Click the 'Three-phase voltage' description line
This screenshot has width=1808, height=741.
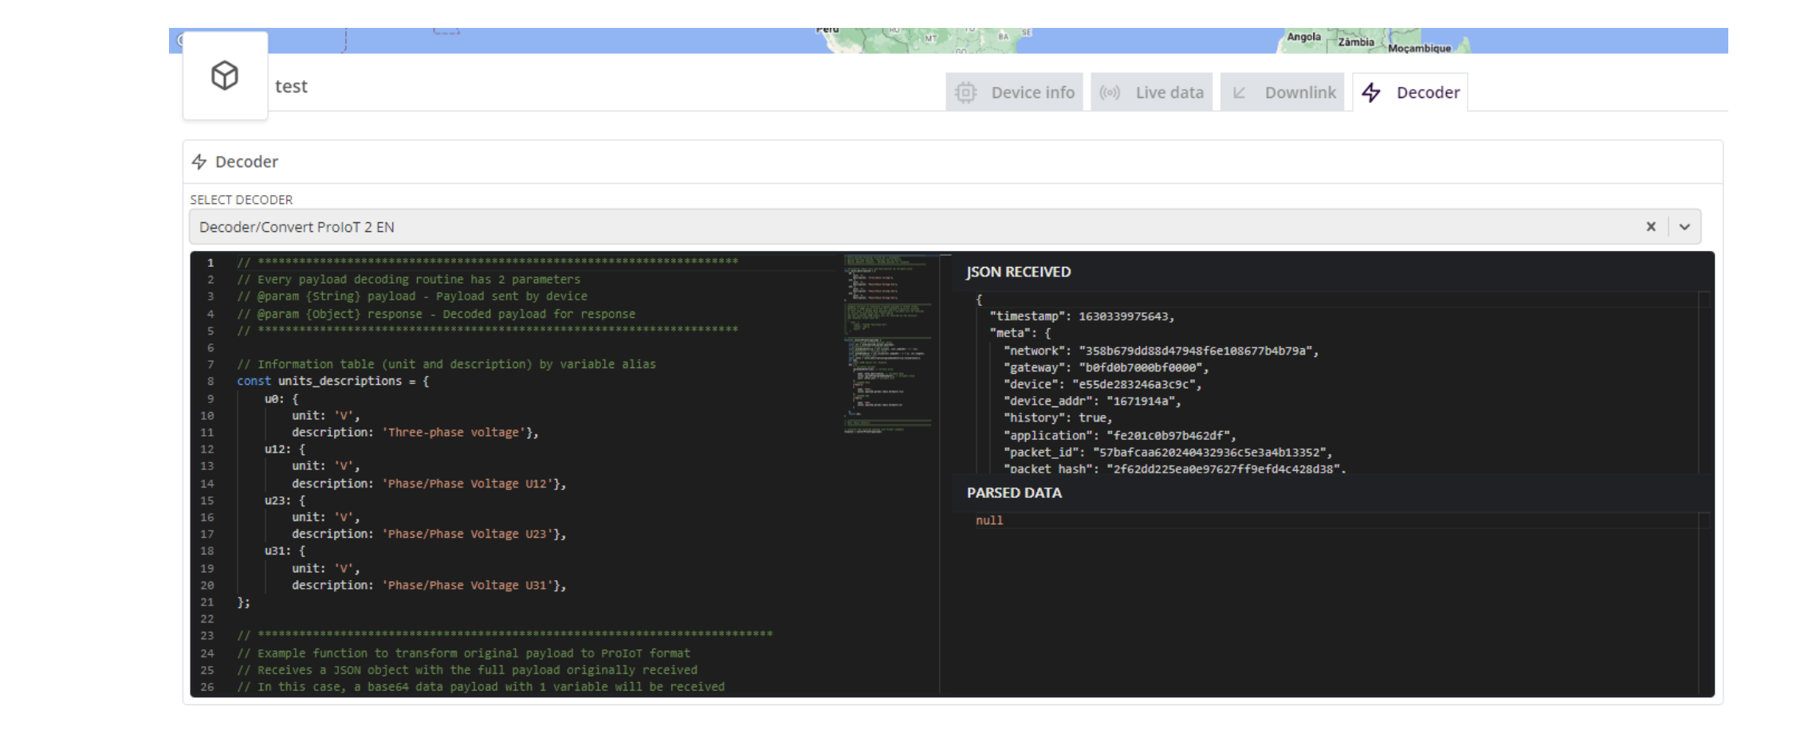point(415,432)
